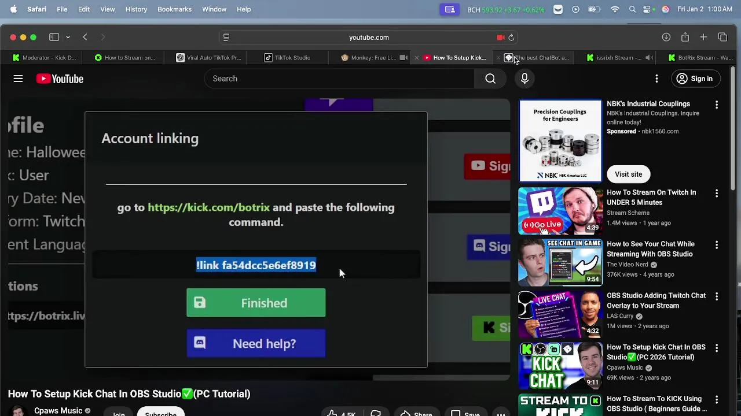741x416 pixels.
Task: Click the purple screen sharing menu bar icon
Action: (449, 9)
